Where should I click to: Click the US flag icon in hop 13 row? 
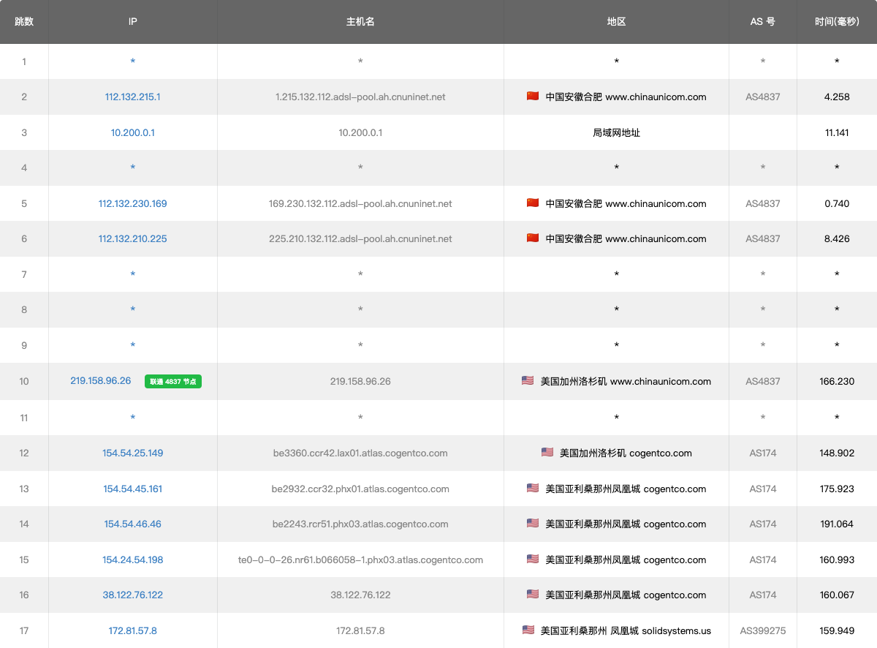pyautogui.click(x=533, y=489)
